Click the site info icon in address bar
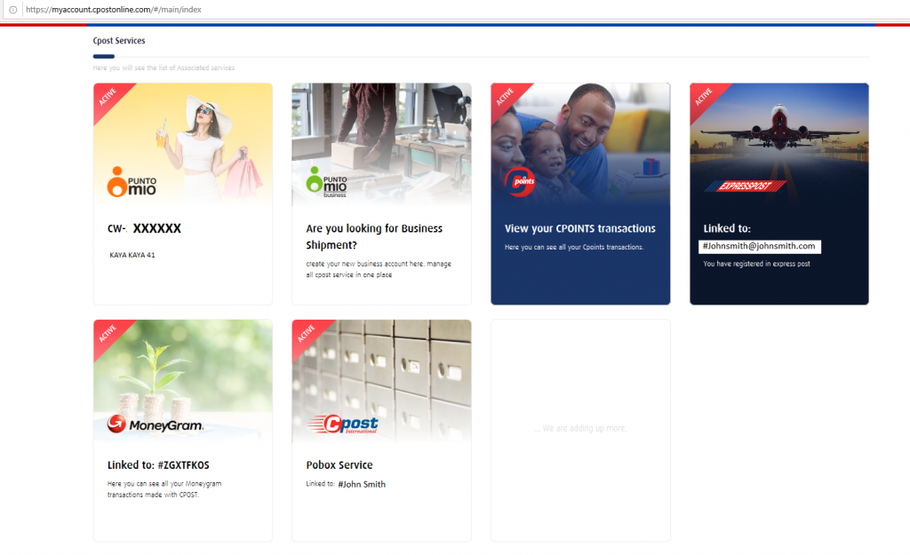This screenshot has width=910, height=555. 12,9
